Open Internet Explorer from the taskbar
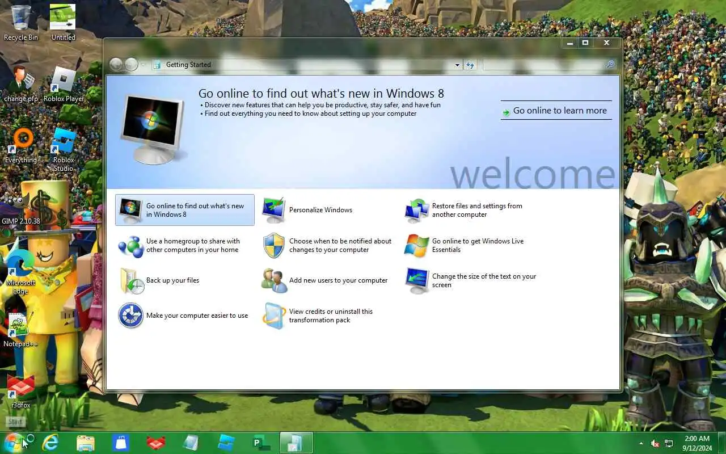 [50, 443]
